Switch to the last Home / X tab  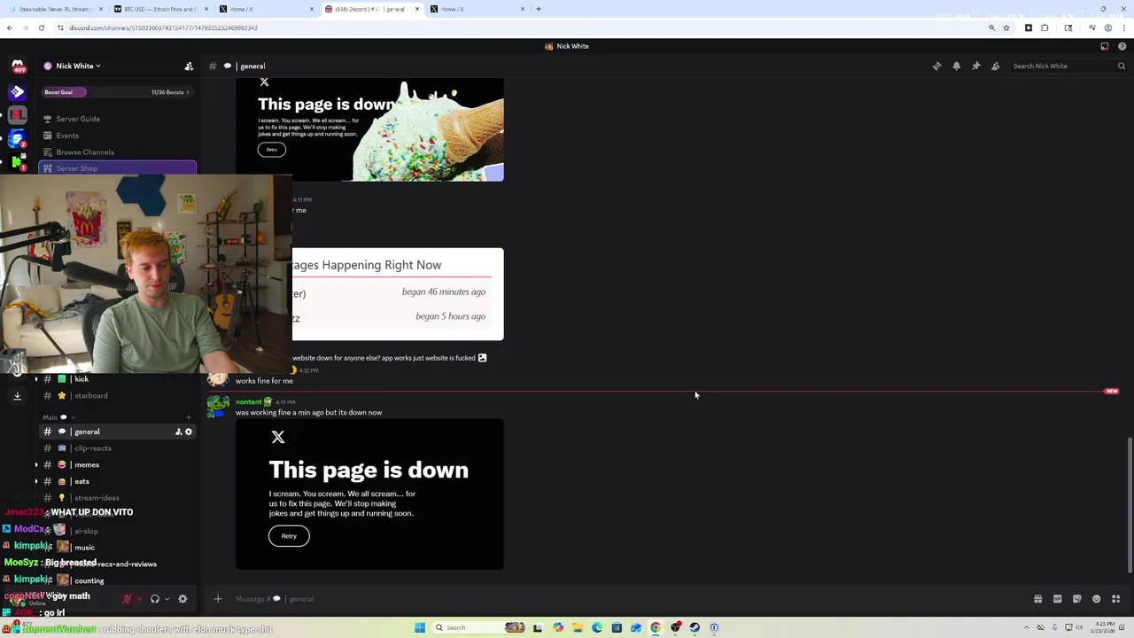[477, 9]
